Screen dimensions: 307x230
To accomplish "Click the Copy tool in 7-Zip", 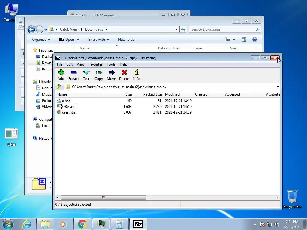I will pos(99,75).
